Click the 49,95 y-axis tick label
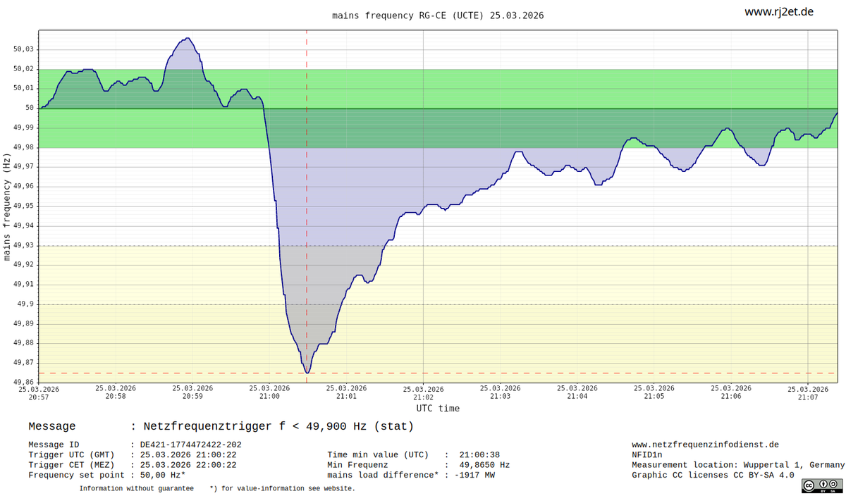This screenshot has height=496, width=846. coord(23,206)
